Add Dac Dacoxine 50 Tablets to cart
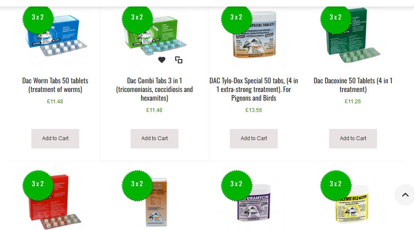Screen dimensions: 414x230 pos(353,138)
